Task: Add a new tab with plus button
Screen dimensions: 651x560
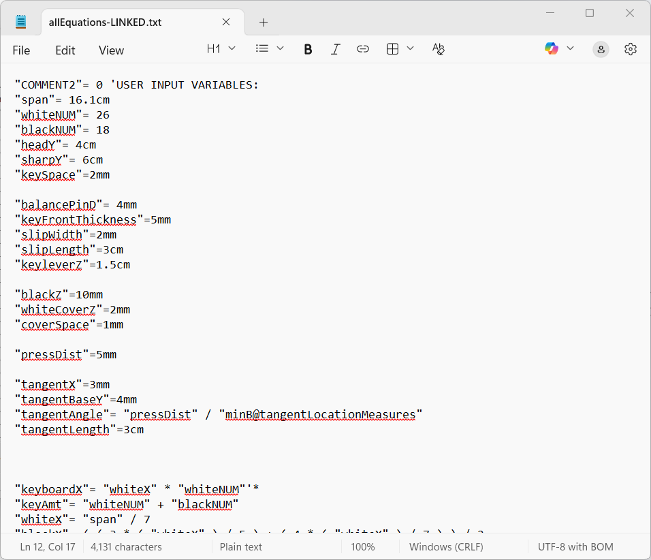Action: click(x=264, y=22)
